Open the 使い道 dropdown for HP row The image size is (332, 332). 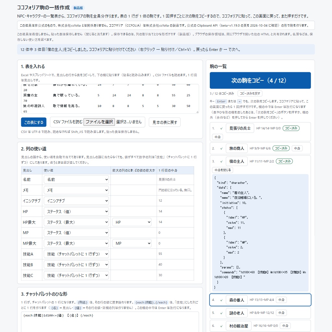[x=76, y=211]
